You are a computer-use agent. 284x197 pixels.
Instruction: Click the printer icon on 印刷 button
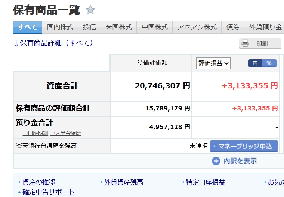[245, 44]
